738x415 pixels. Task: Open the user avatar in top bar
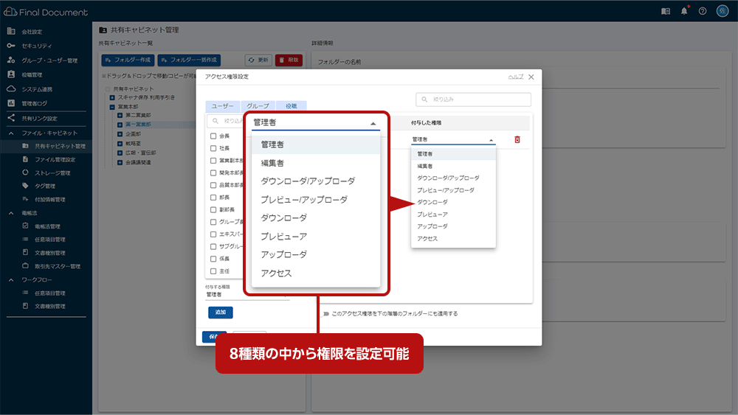(x=723, y=11)
